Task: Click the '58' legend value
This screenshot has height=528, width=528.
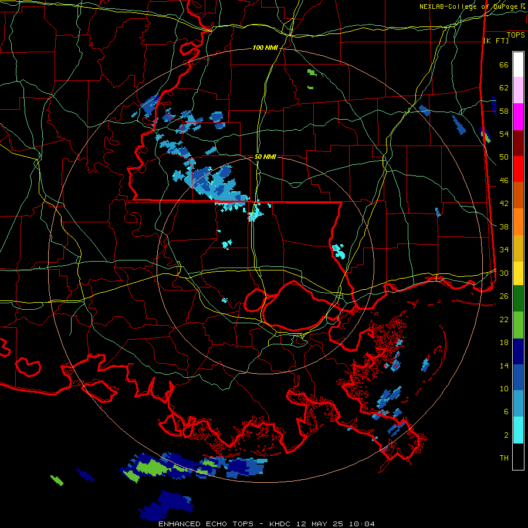Action: [504, 111]
